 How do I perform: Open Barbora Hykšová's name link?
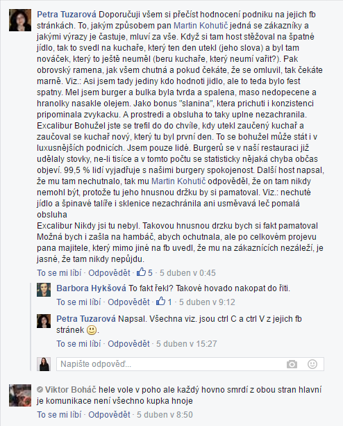[x=91, y=288]
